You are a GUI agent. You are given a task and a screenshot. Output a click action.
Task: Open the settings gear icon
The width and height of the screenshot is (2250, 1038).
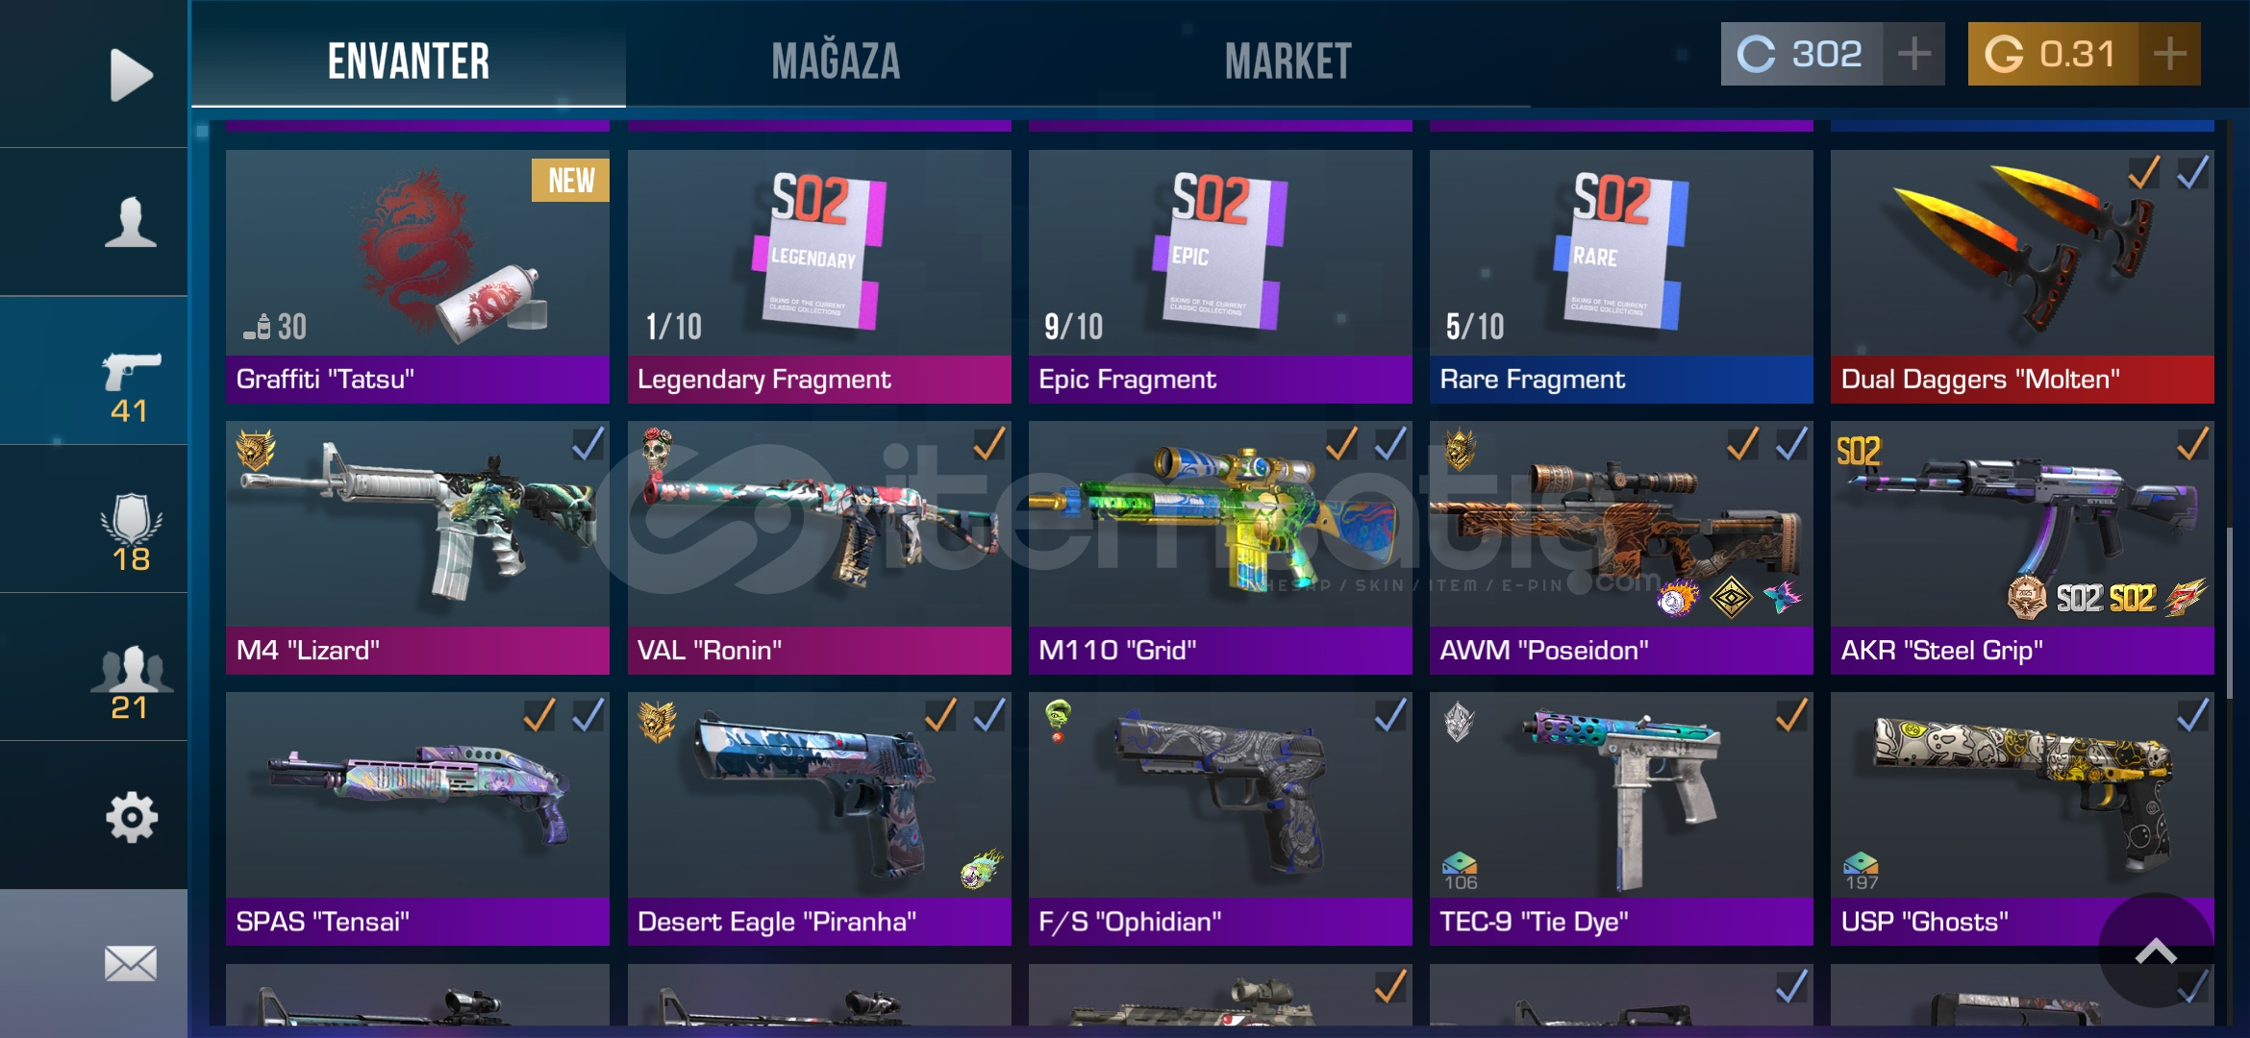(131, 818)
